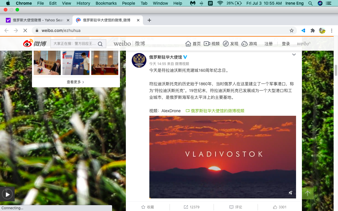Image resolution: width=338 pixels, height=211 pixels.
Task: Click the search magnifier in Weibo search box
Action: [x=100, y=44]
